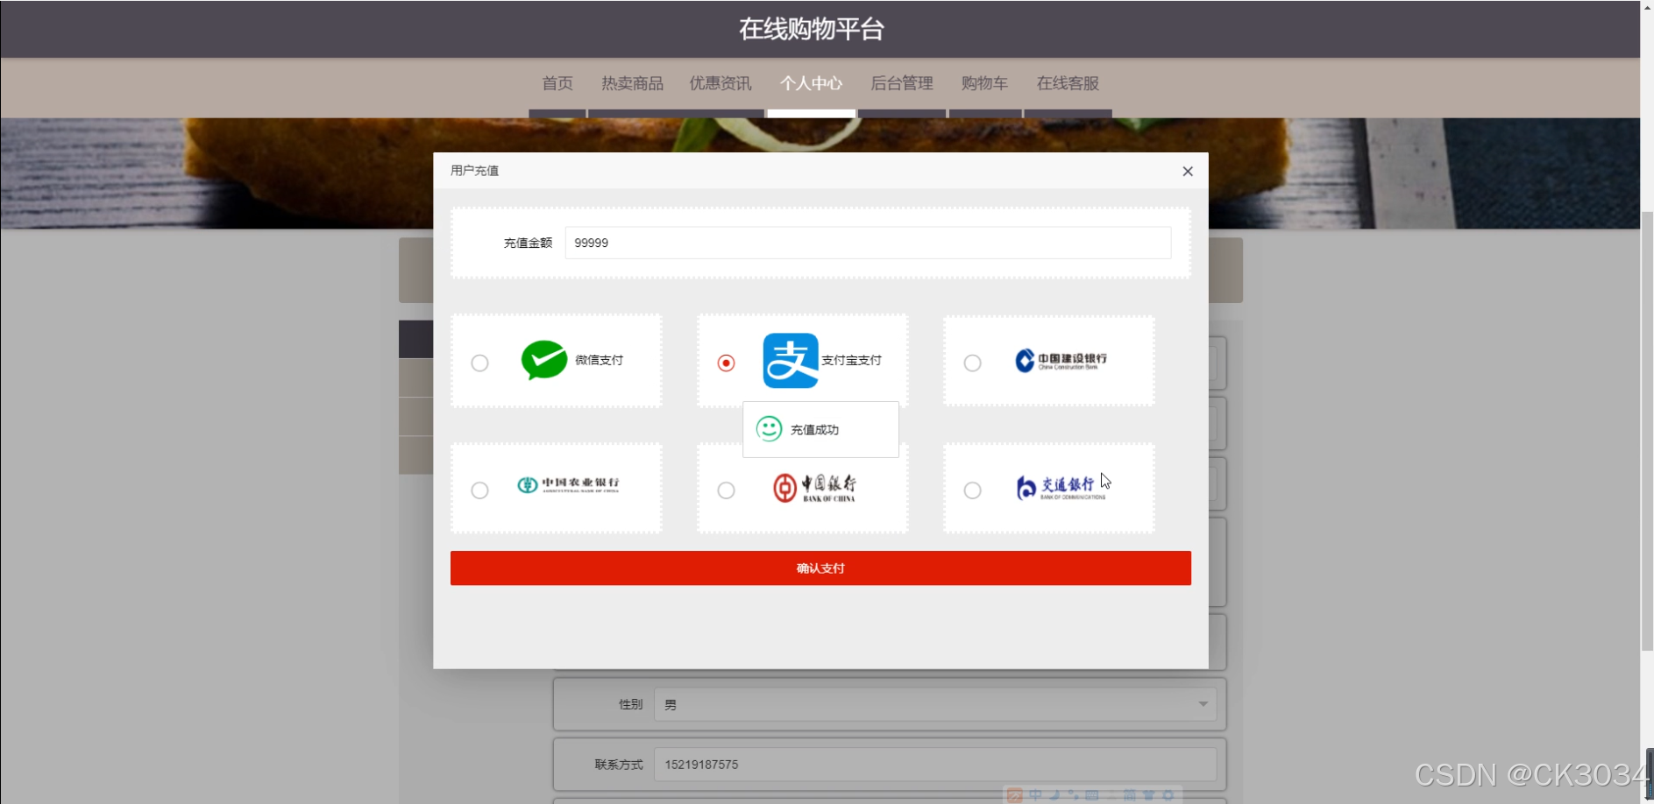
Task: Click the red 确认支付 button
Action: tap(820, 568)
